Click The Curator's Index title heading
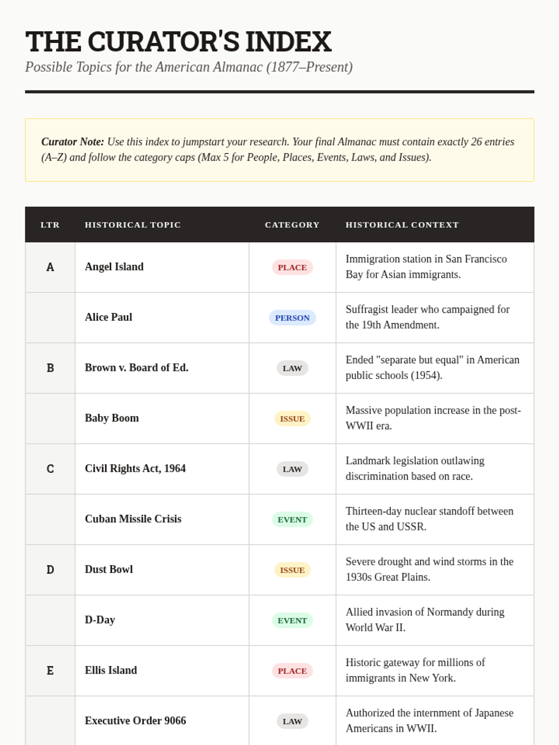 (178, 41)
